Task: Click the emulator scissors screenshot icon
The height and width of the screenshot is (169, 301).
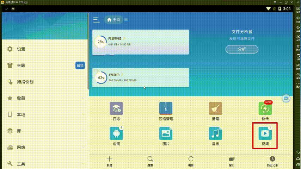Action: pyautogui.click(x=298, y=38)
